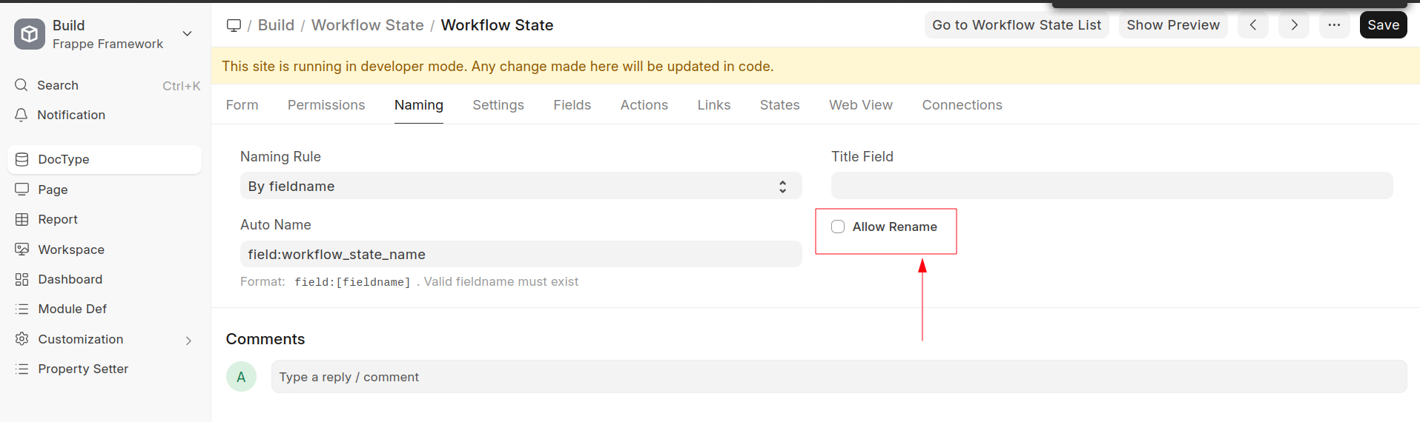Click the comment reply input field
This screenshot has height=422, width=1420.
tap(838, 377)
